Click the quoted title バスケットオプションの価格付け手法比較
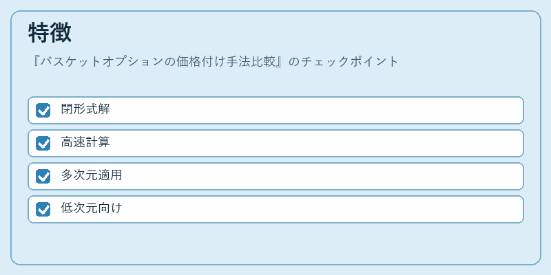Viewport: 551px width, 275px height. 158,62
